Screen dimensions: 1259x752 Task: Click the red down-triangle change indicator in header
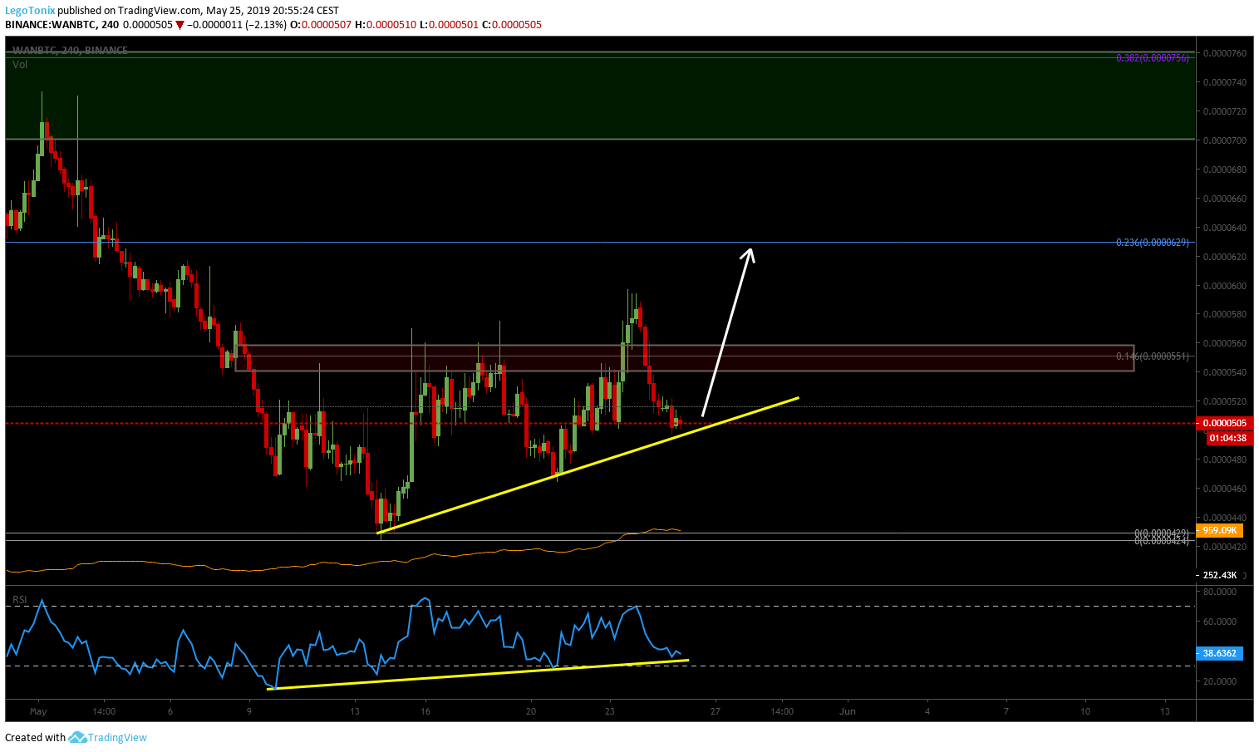[180, 25]
